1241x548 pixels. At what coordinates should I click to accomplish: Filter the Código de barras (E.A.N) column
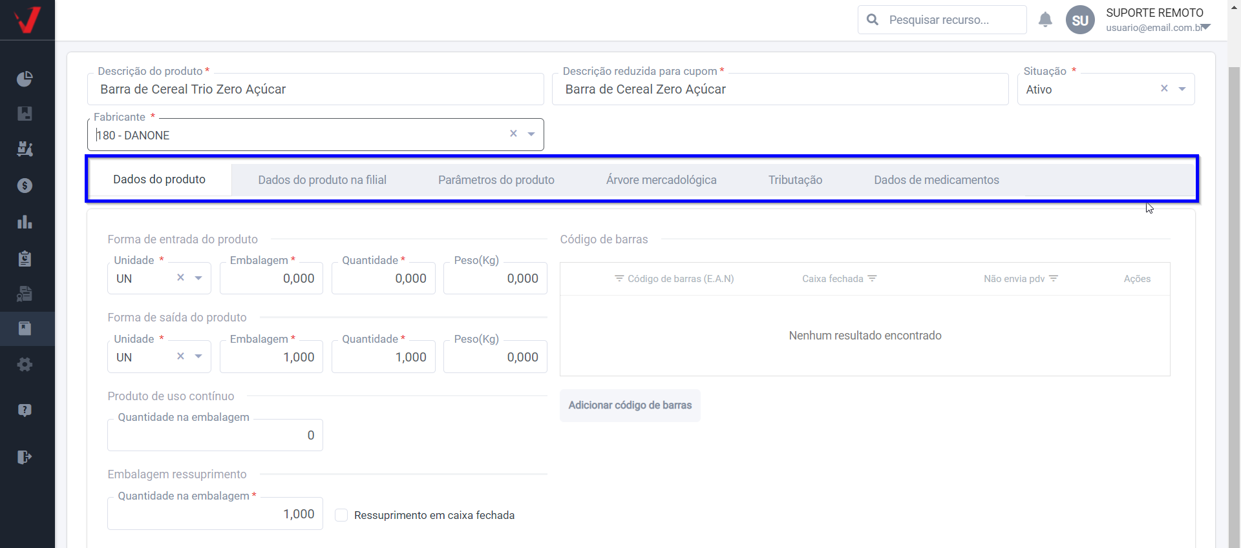click(x=619, y=278)
